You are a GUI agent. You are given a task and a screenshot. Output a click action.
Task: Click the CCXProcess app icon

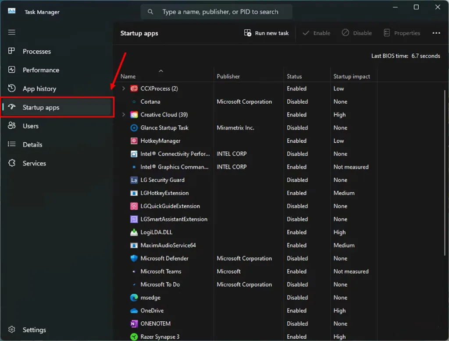[x=134, y=88]
